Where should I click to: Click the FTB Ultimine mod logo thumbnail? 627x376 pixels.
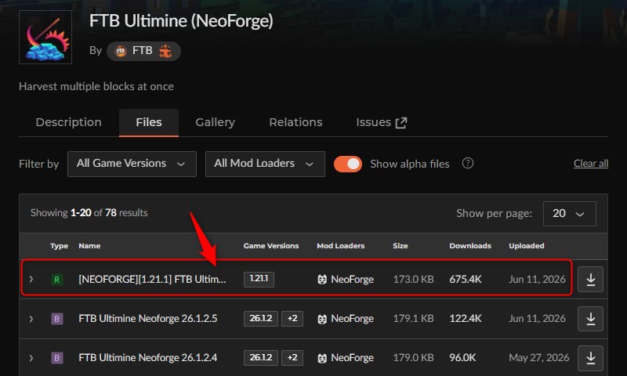coord(45,37)
